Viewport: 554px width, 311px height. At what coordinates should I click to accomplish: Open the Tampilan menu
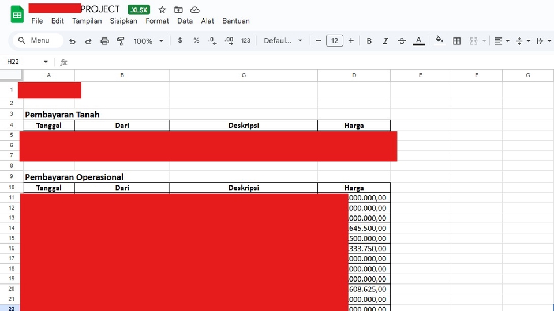coord(87,21)
